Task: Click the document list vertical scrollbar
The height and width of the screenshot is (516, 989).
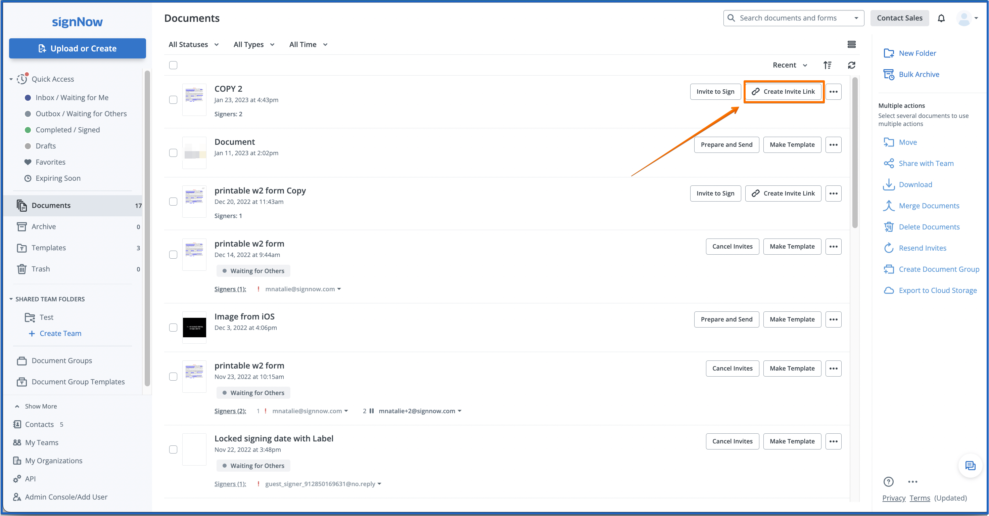Action: click(x=855, y=154)
